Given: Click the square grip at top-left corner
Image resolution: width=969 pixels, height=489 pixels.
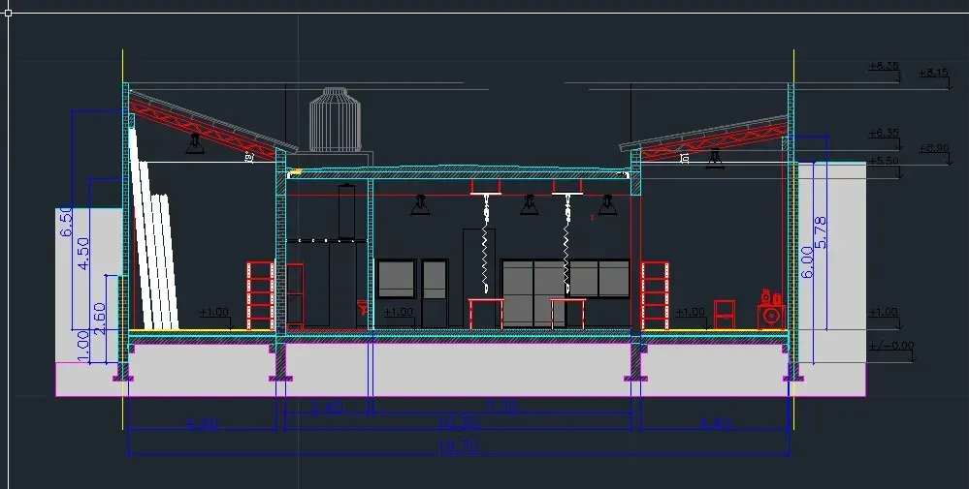Looking at the screenshot, I should [8, 13].
